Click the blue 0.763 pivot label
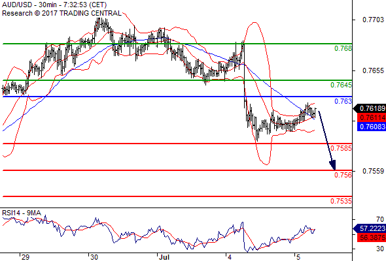 (x=343, y=101)
